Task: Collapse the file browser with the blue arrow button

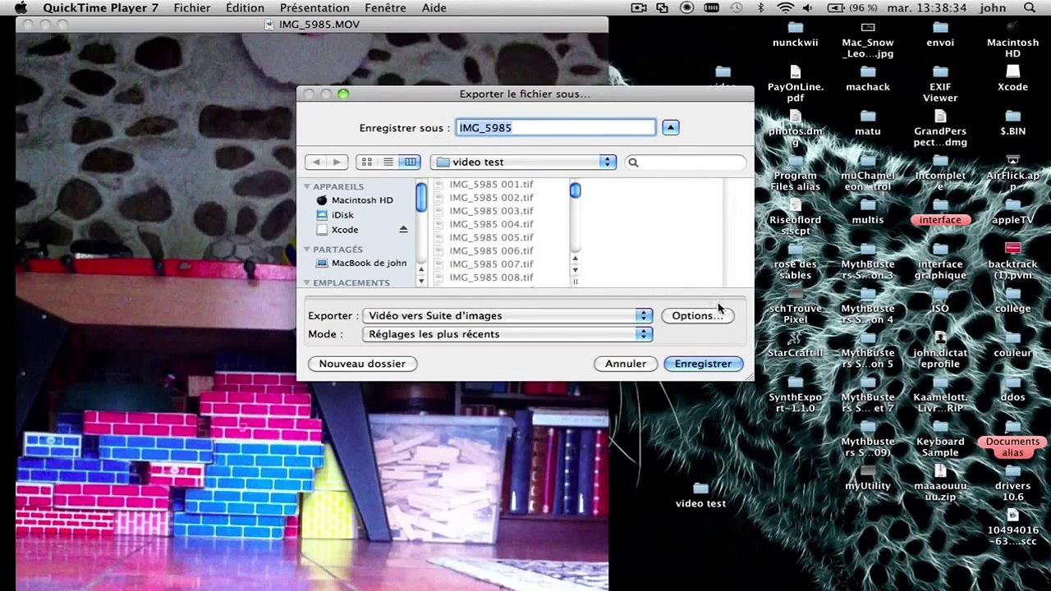Action: point(671,128)
